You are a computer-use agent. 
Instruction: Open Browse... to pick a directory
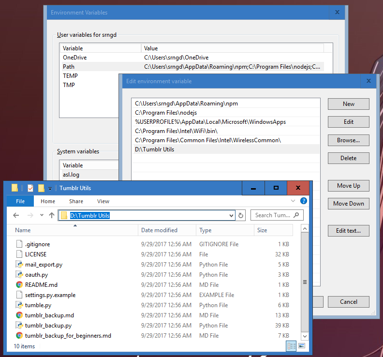tap(348, 140)
